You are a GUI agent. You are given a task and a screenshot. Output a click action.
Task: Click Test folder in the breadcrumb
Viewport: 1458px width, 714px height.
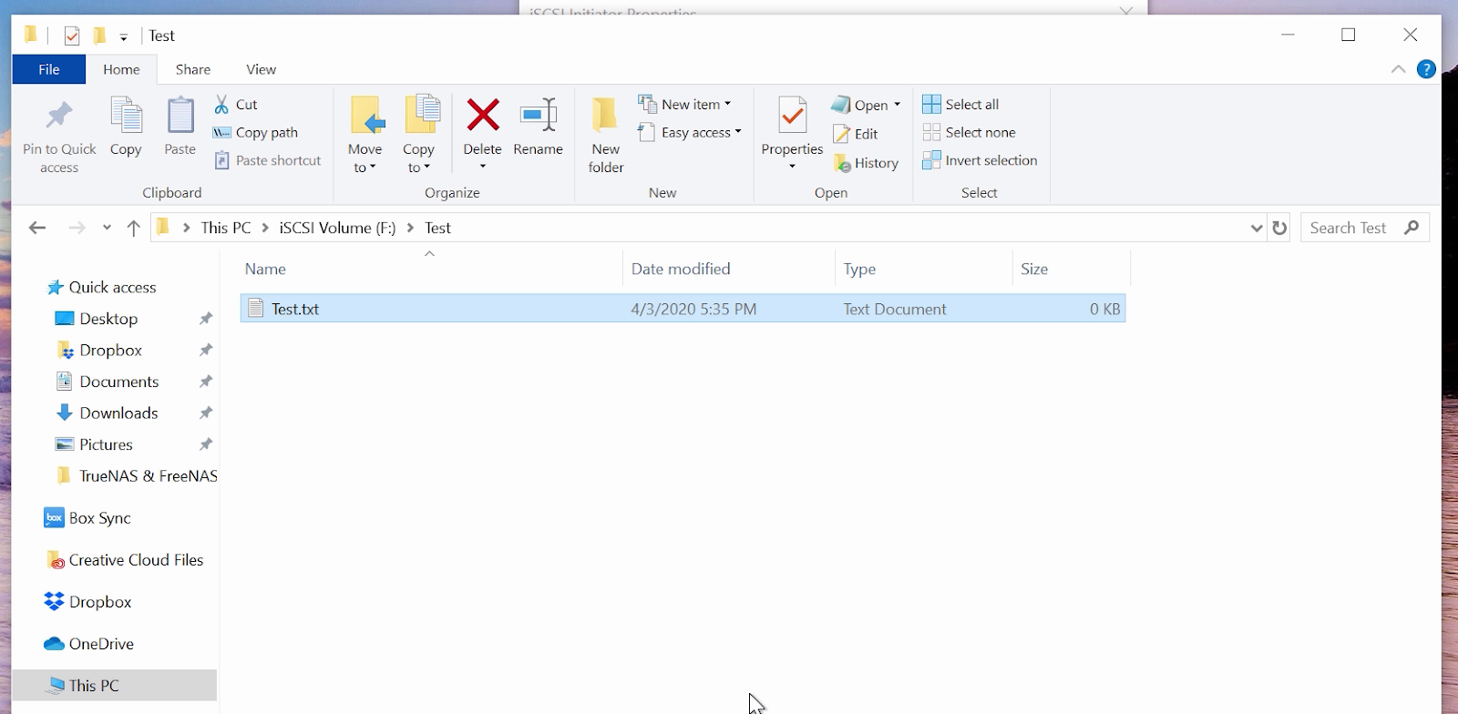(x=437, y=228)
